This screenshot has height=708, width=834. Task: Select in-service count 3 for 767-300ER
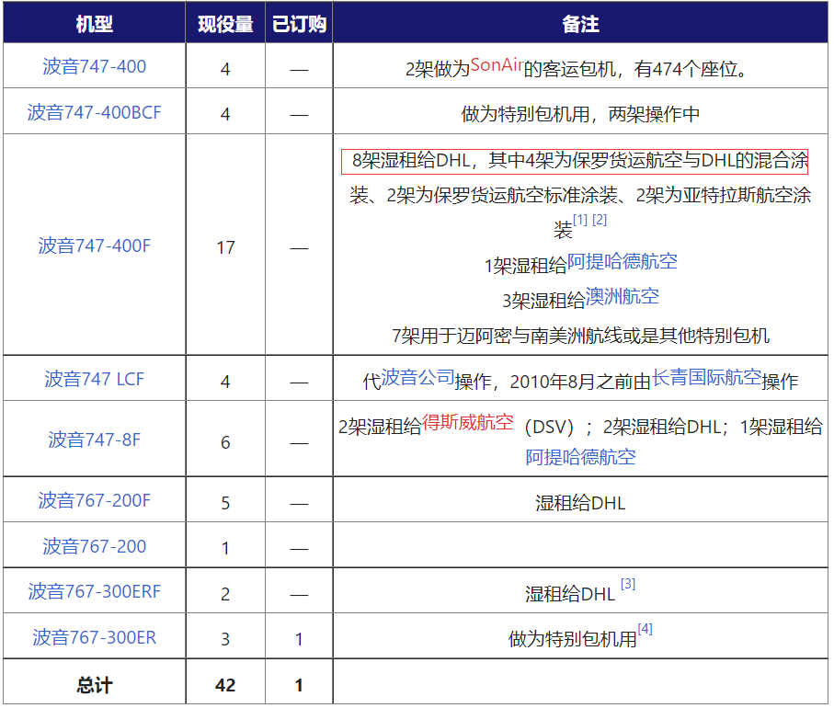(225, 639)
